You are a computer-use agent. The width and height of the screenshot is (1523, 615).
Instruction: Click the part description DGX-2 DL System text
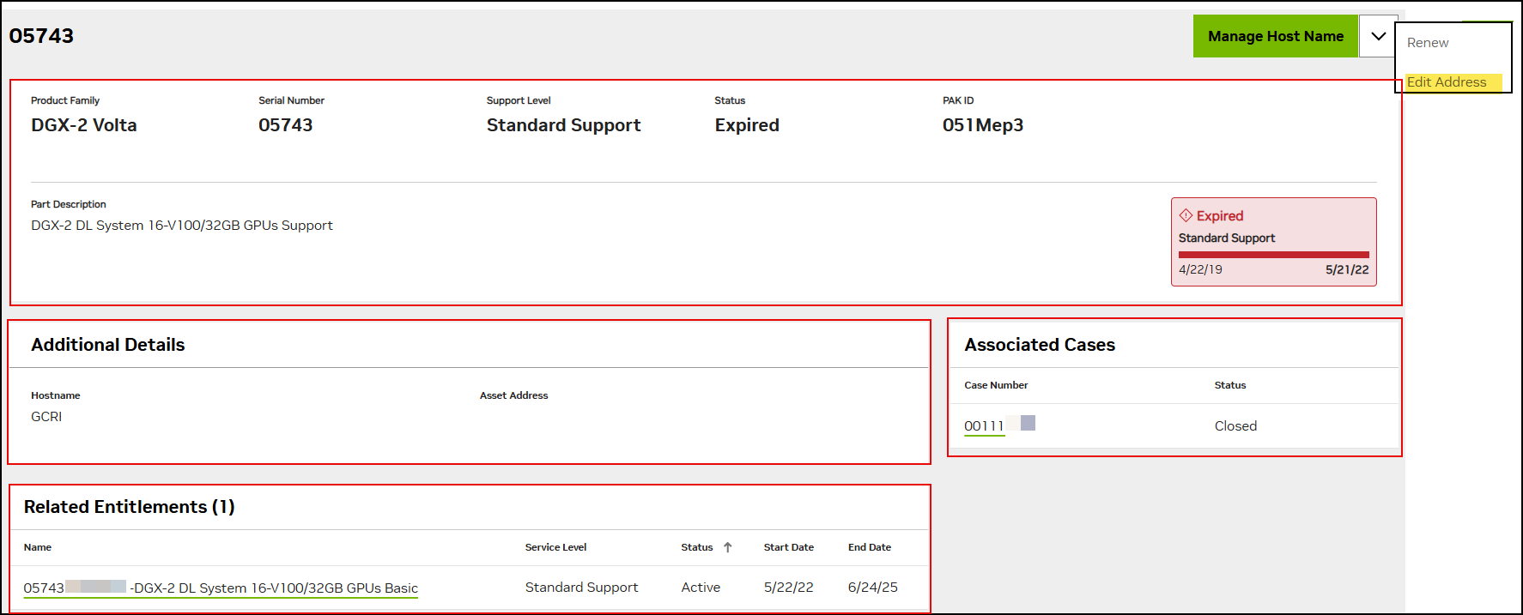tap(182, 226)
